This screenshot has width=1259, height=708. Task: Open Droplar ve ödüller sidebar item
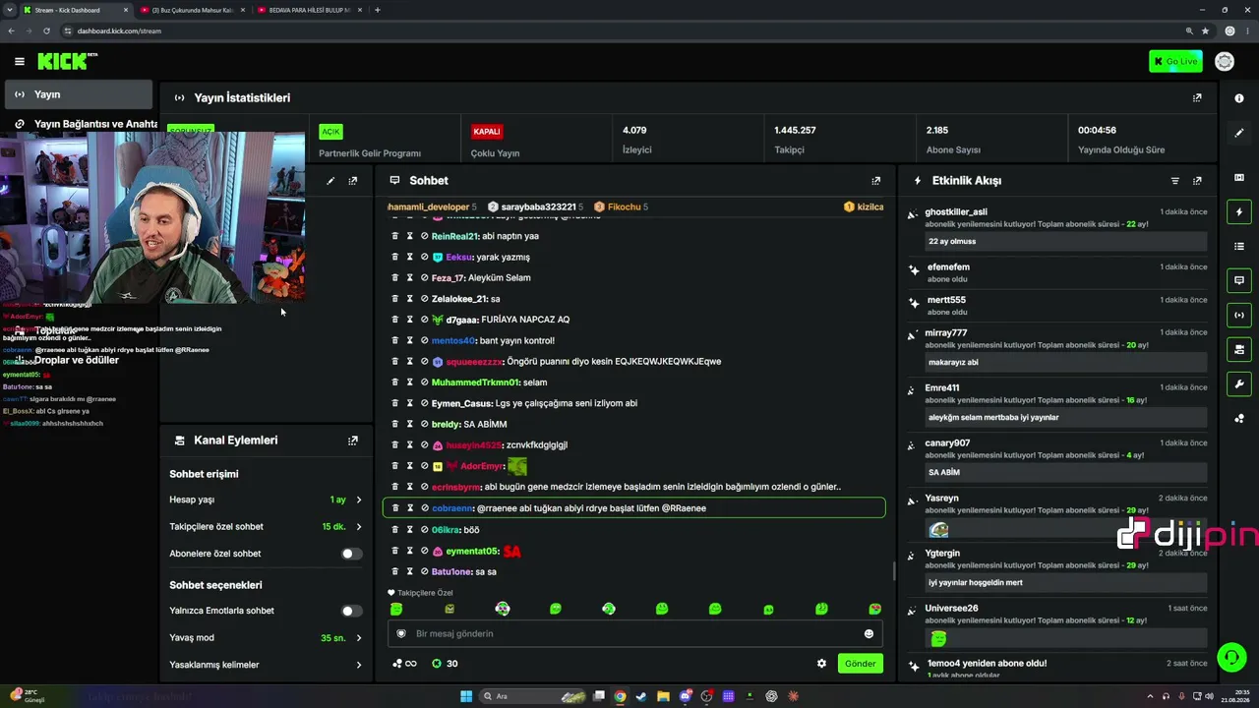tap(77, 360)
